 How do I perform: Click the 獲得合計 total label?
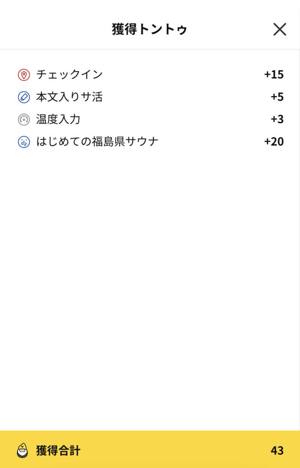click(x=58, y=450)
